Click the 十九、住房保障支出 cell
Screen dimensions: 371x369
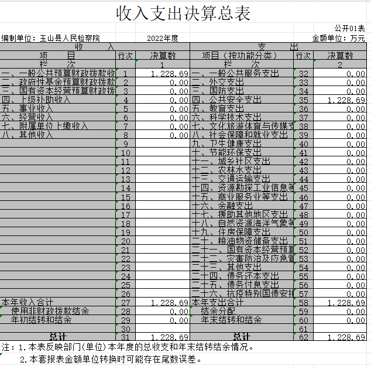(242, 231)
